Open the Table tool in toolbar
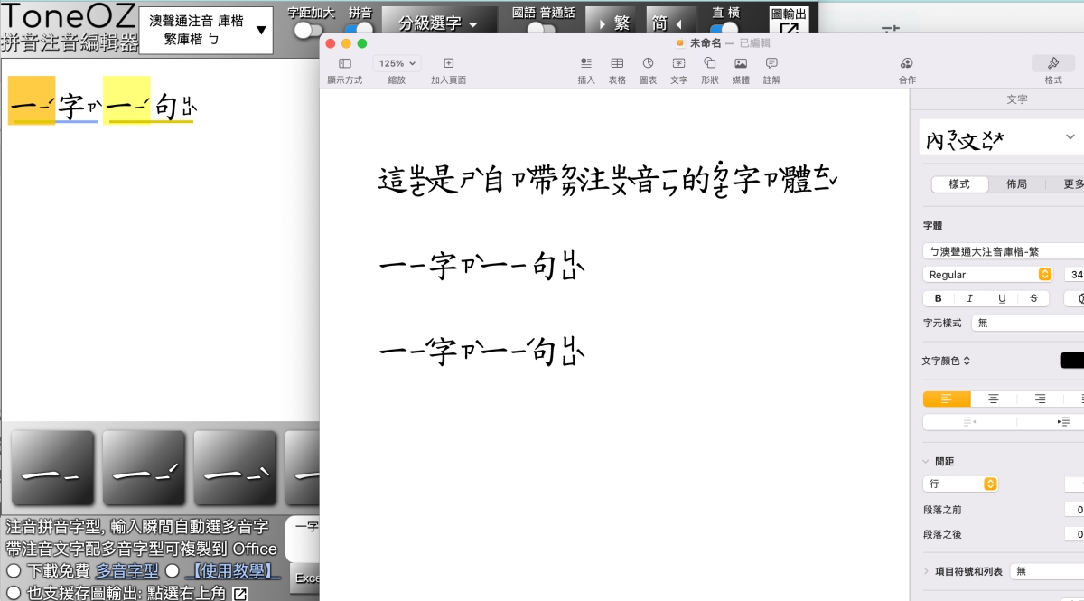The image size is (1084, 601). pos(617,64)
